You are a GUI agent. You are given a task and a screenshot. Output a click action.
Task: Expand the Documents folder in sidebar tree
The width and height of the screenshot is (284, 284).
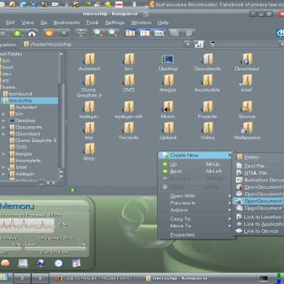[x=4, y=127]
